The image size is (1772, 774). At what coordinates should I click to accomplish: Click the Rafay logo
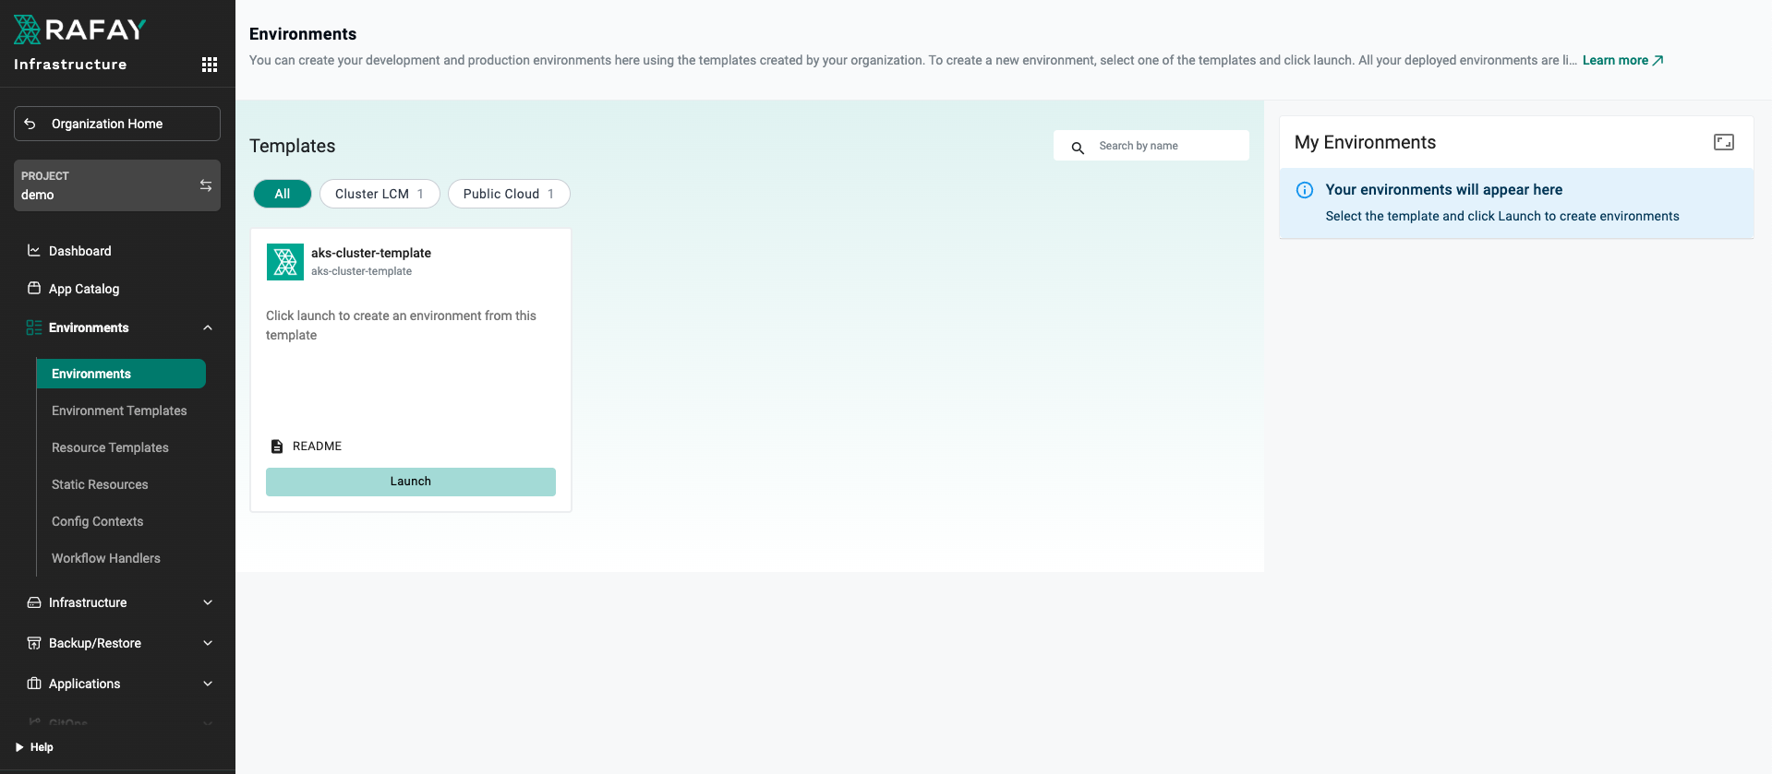[x=79, y=30]
